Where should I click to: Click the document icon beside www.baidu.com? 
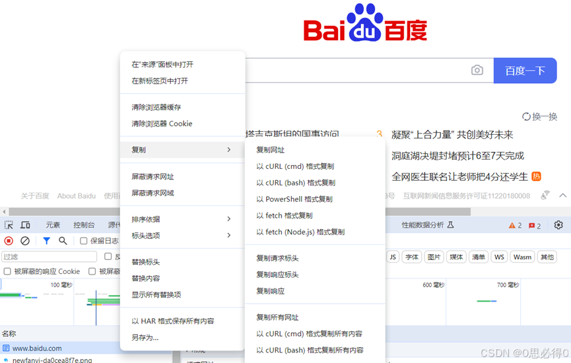6,348
